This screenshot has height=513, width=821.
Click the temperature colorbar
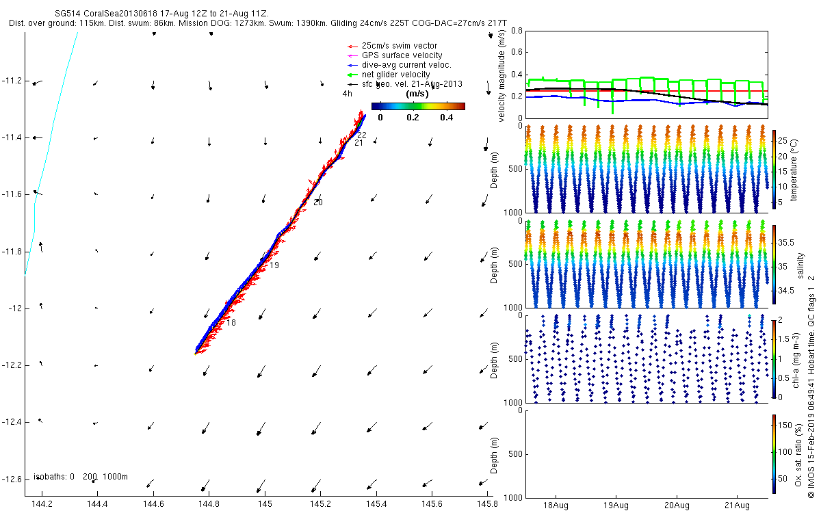[774, 169]
